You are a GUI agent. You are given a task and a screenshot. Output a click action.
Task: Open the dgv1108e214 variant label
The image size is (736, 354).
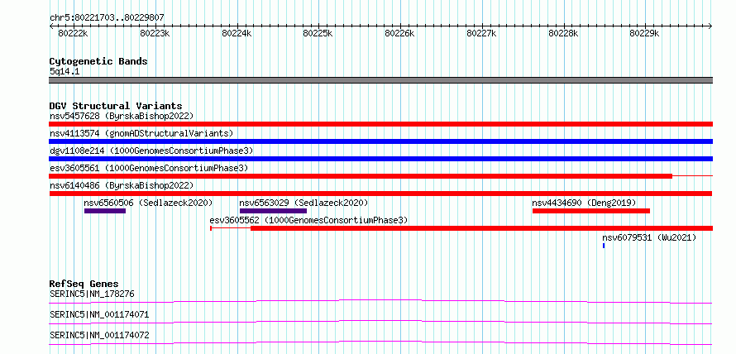click(x=151, y=151)
